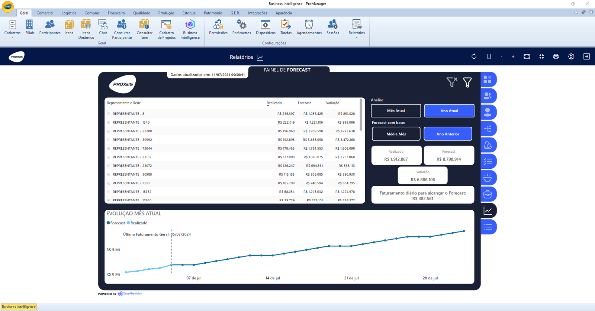
Task: Click the exit arrow icon
Action: click(586, 56)
